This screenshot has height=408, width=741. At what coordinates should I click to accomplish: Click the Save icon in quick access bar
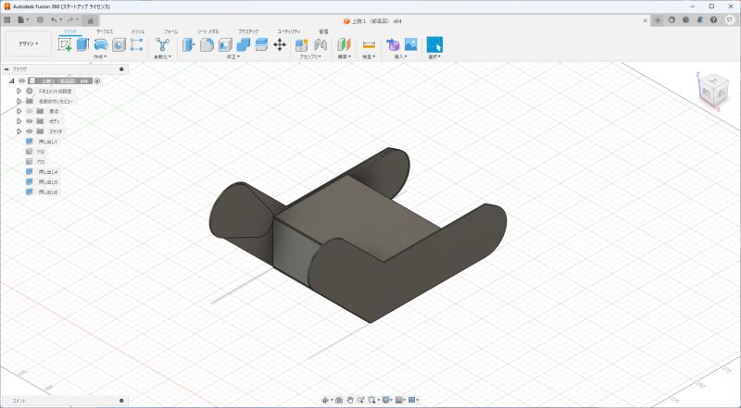[40, 20]
